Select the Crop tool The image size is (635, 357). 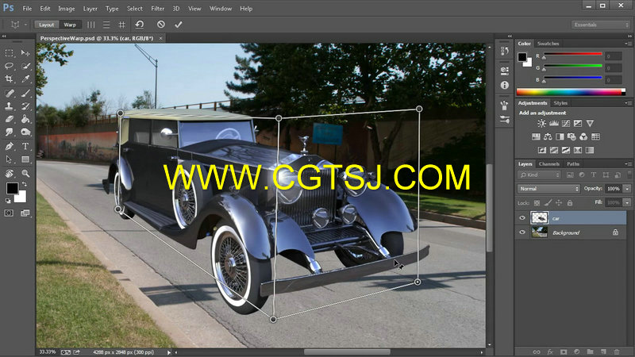pos(9,79)
